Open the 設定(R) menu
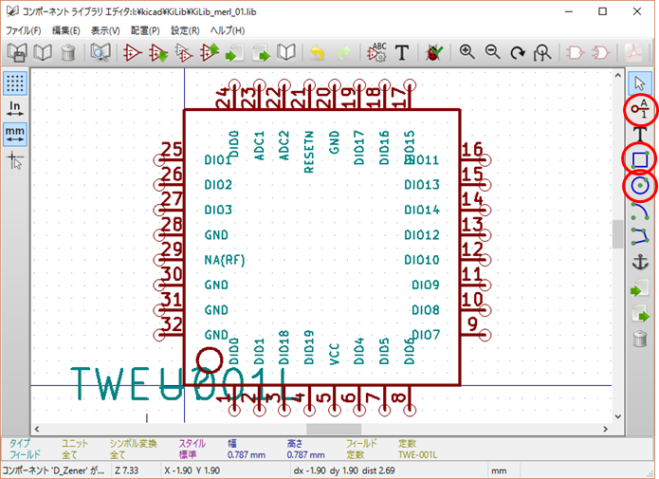 (185, 30)
